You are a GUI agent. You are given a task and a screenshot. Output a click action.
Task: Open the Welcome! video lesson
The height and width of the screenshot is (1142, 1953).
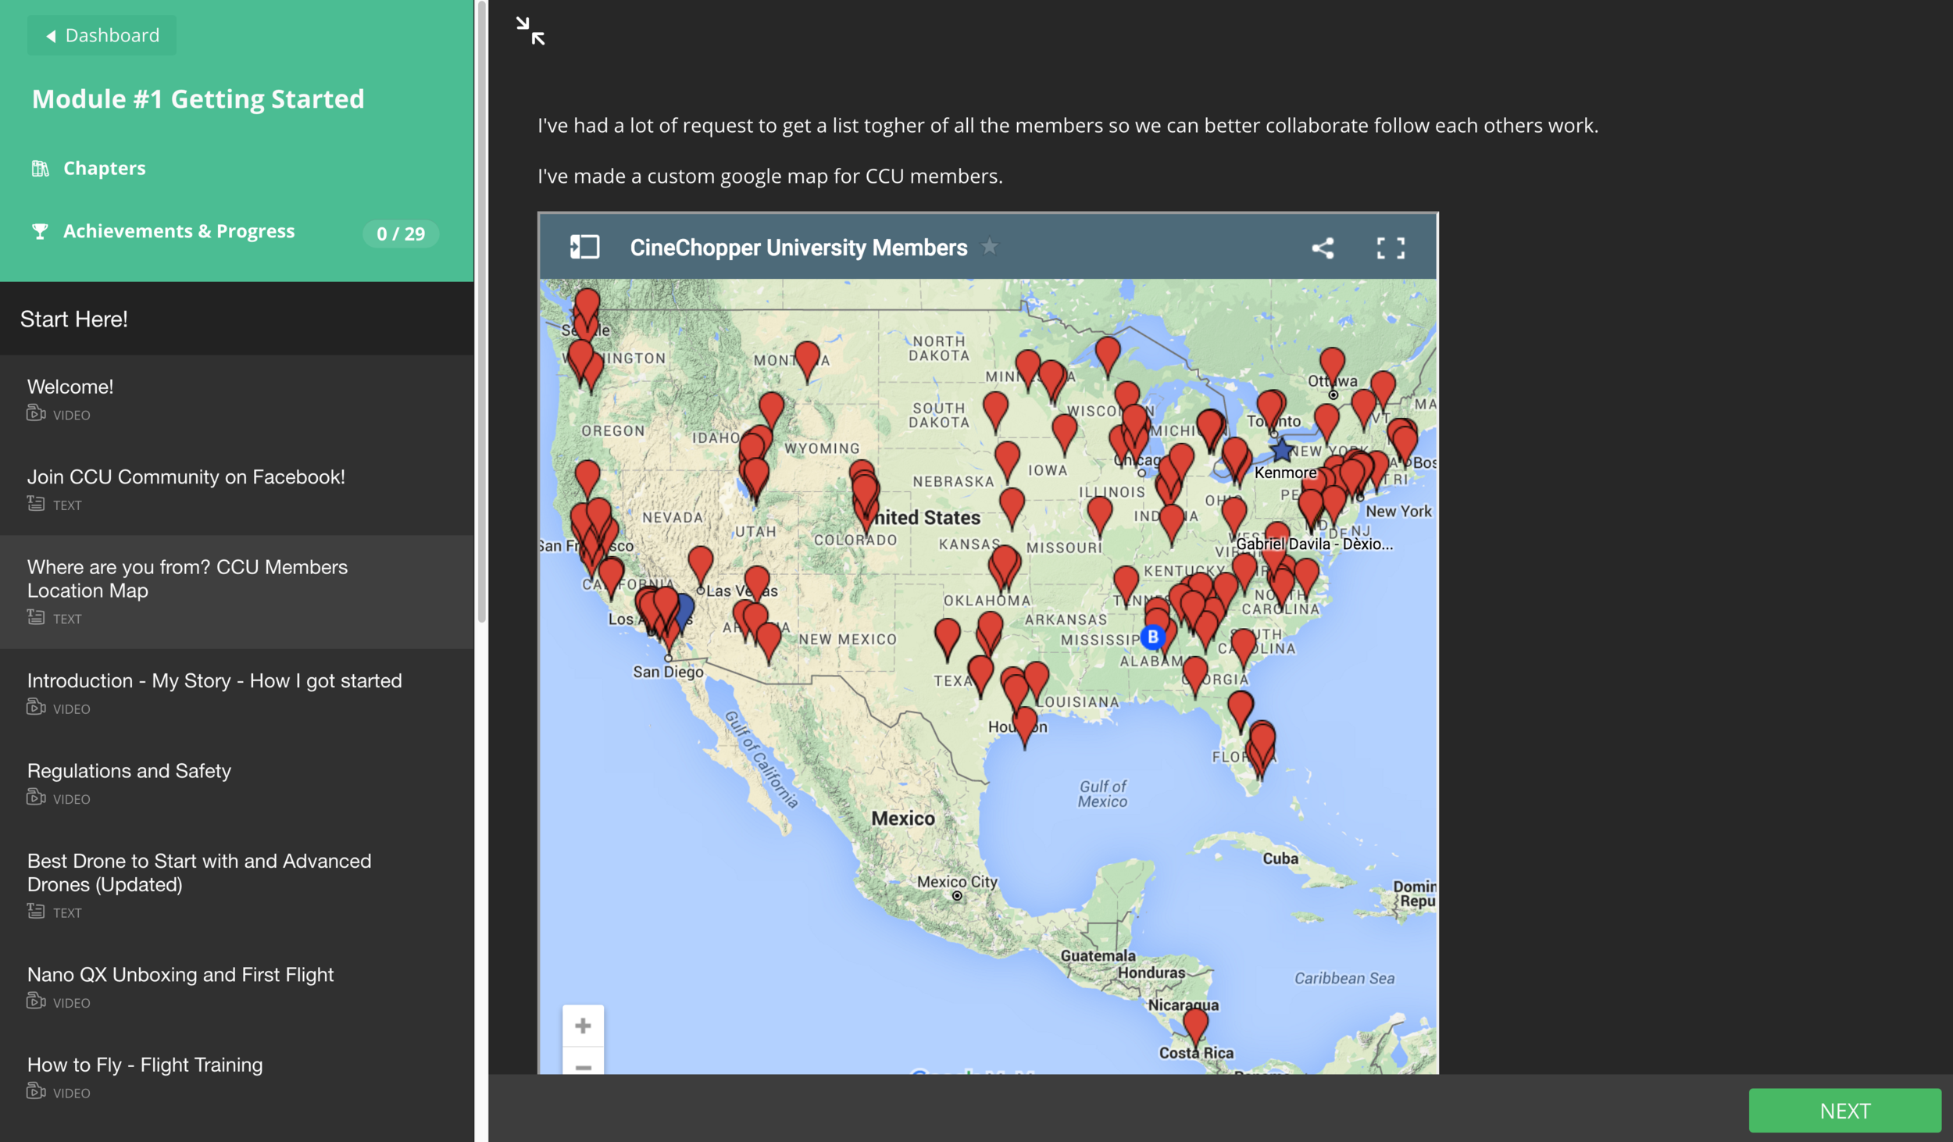(x=237, y=400)
